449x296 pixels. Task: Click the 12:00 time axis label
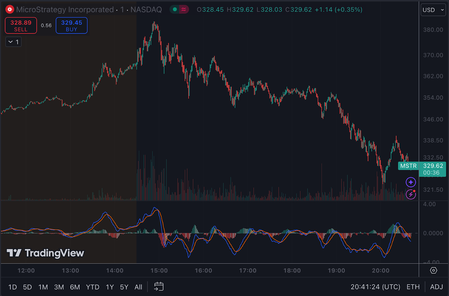tap(26, 270)
